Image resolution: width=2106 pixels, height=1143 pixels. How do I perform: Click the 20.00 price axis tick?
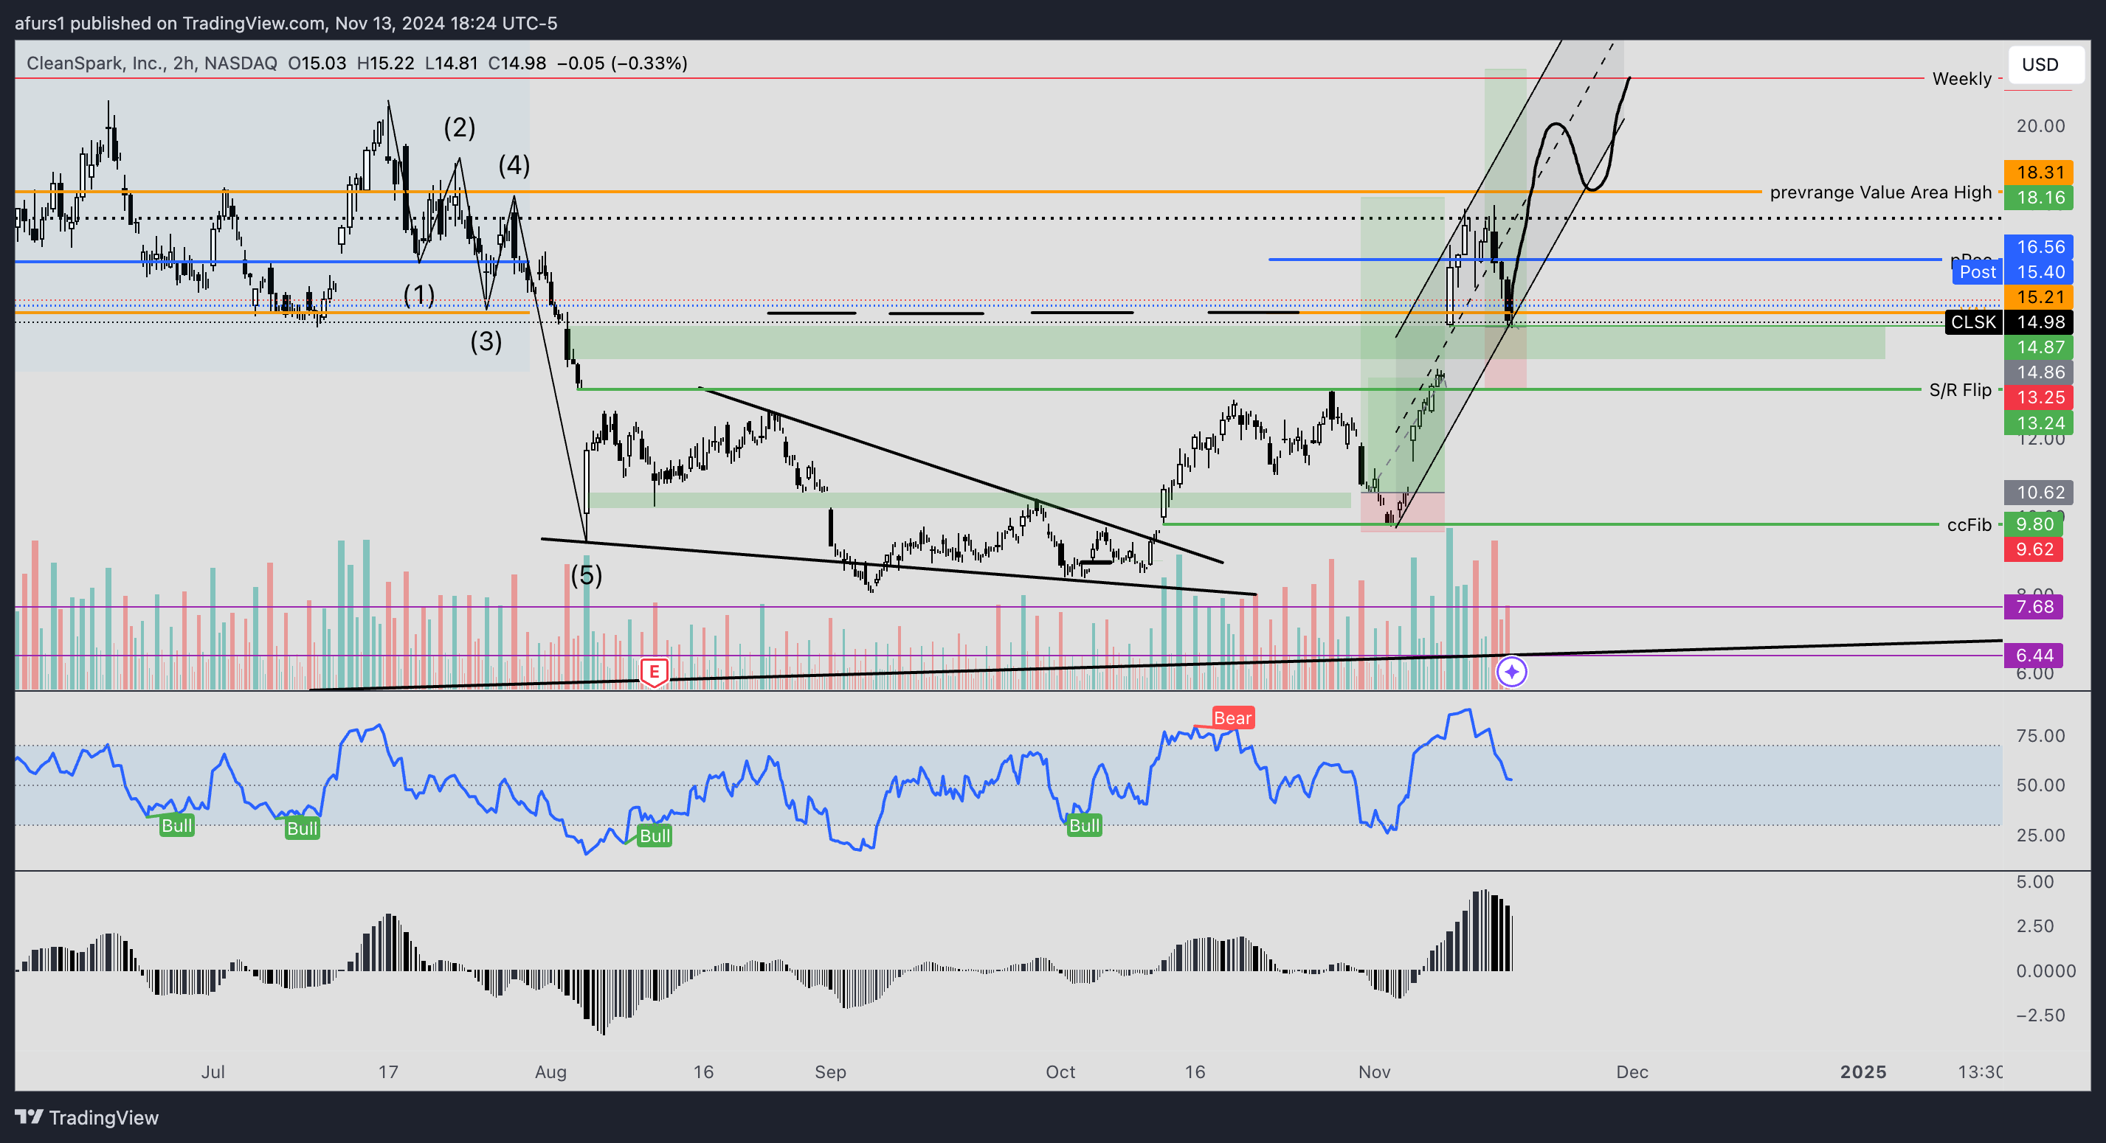point(2040,126)
